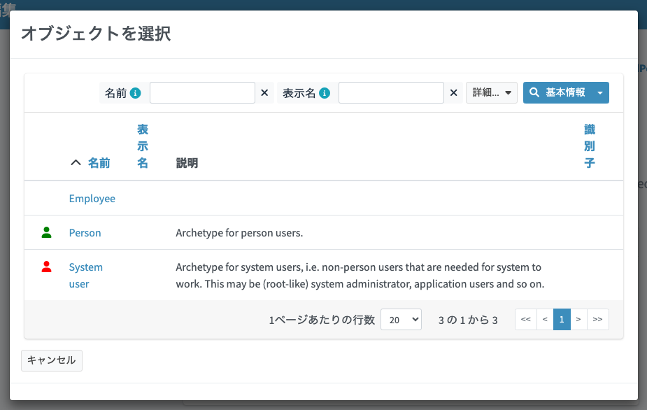Click the magnifier 基本情報 search button
The width and height of the screenshot is (647, 410).
click(557, 92)
